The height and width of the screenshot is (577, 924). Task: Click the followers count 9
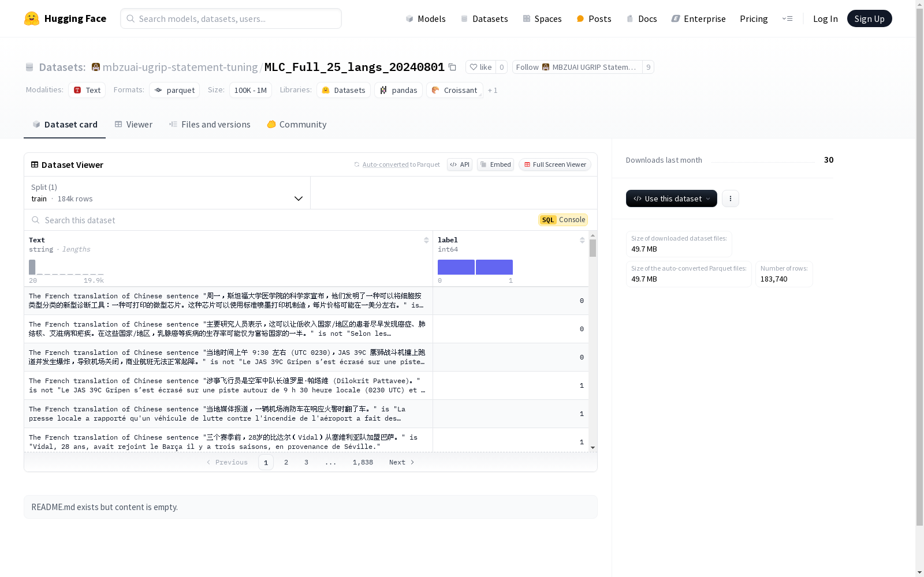pyautogui.click(x=649, y=67)
